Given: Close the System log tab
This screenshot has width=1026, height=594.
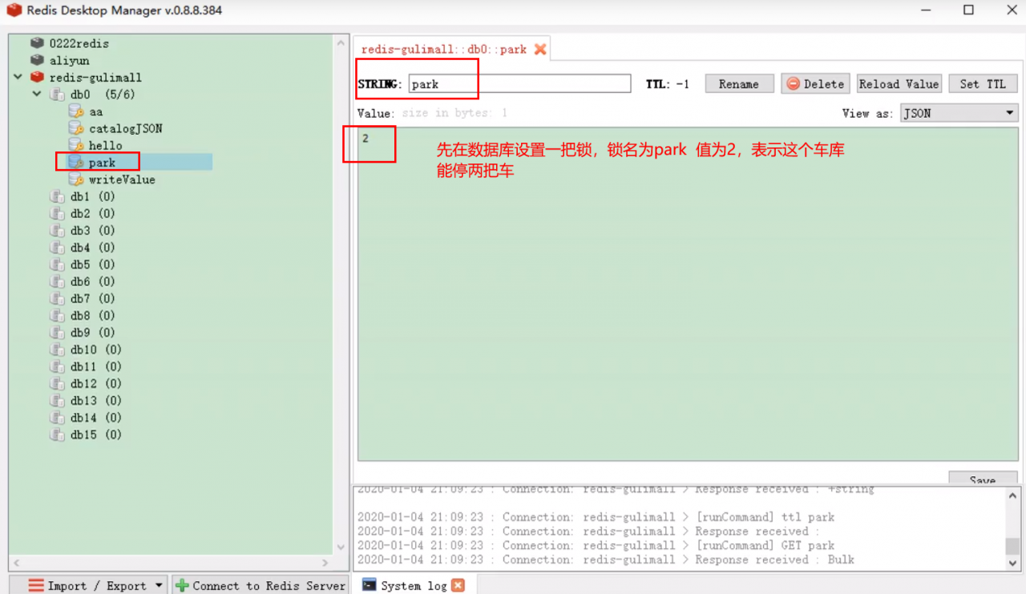Looking at the screenshot, I should pos(458,585).
